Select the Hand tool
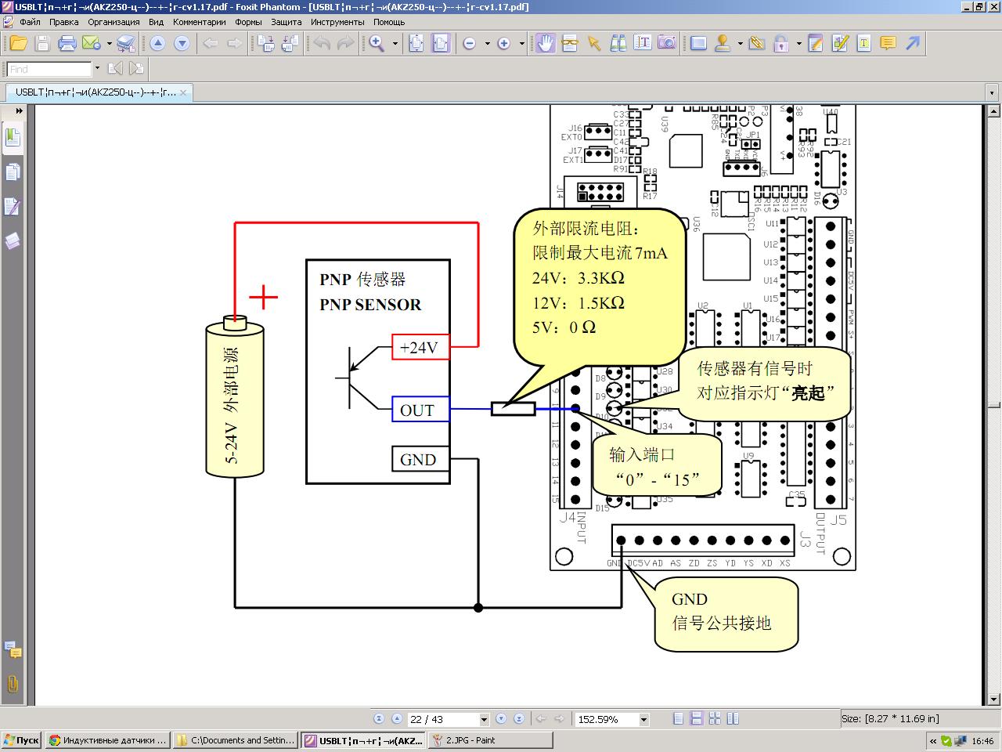 tap(546, 43)
